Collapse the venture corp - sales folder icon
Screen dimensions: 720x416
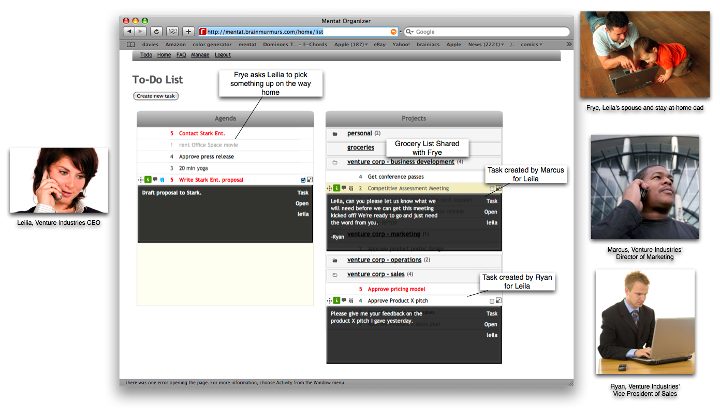[x=335, y=275]
